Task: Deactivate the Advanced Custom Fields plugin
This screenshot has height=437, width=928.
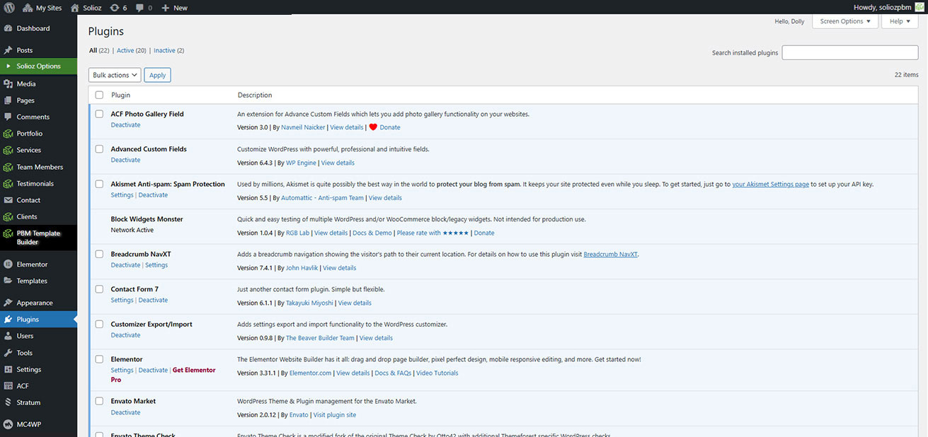Action: point(125,160)
